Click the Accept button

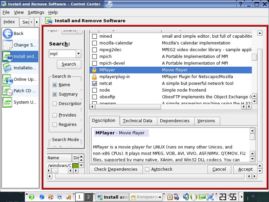pos(245,169)
